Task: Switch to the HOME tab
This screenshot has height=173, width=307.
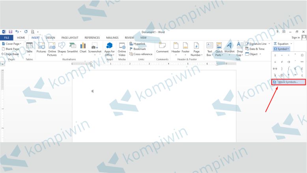Action: click(x=21, y=38)
